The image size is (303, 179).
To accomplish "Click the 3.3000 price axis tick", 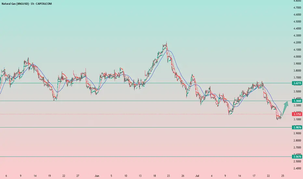I will (297, 105).
